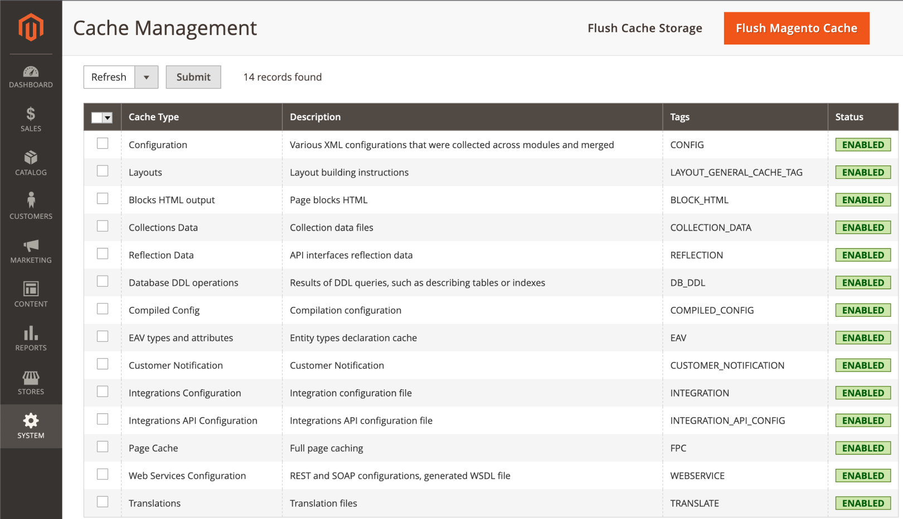The width and height of the screenshot is (903, 519).
Task: Click ENABLED status for Page Cache
Action: point(863,448)
